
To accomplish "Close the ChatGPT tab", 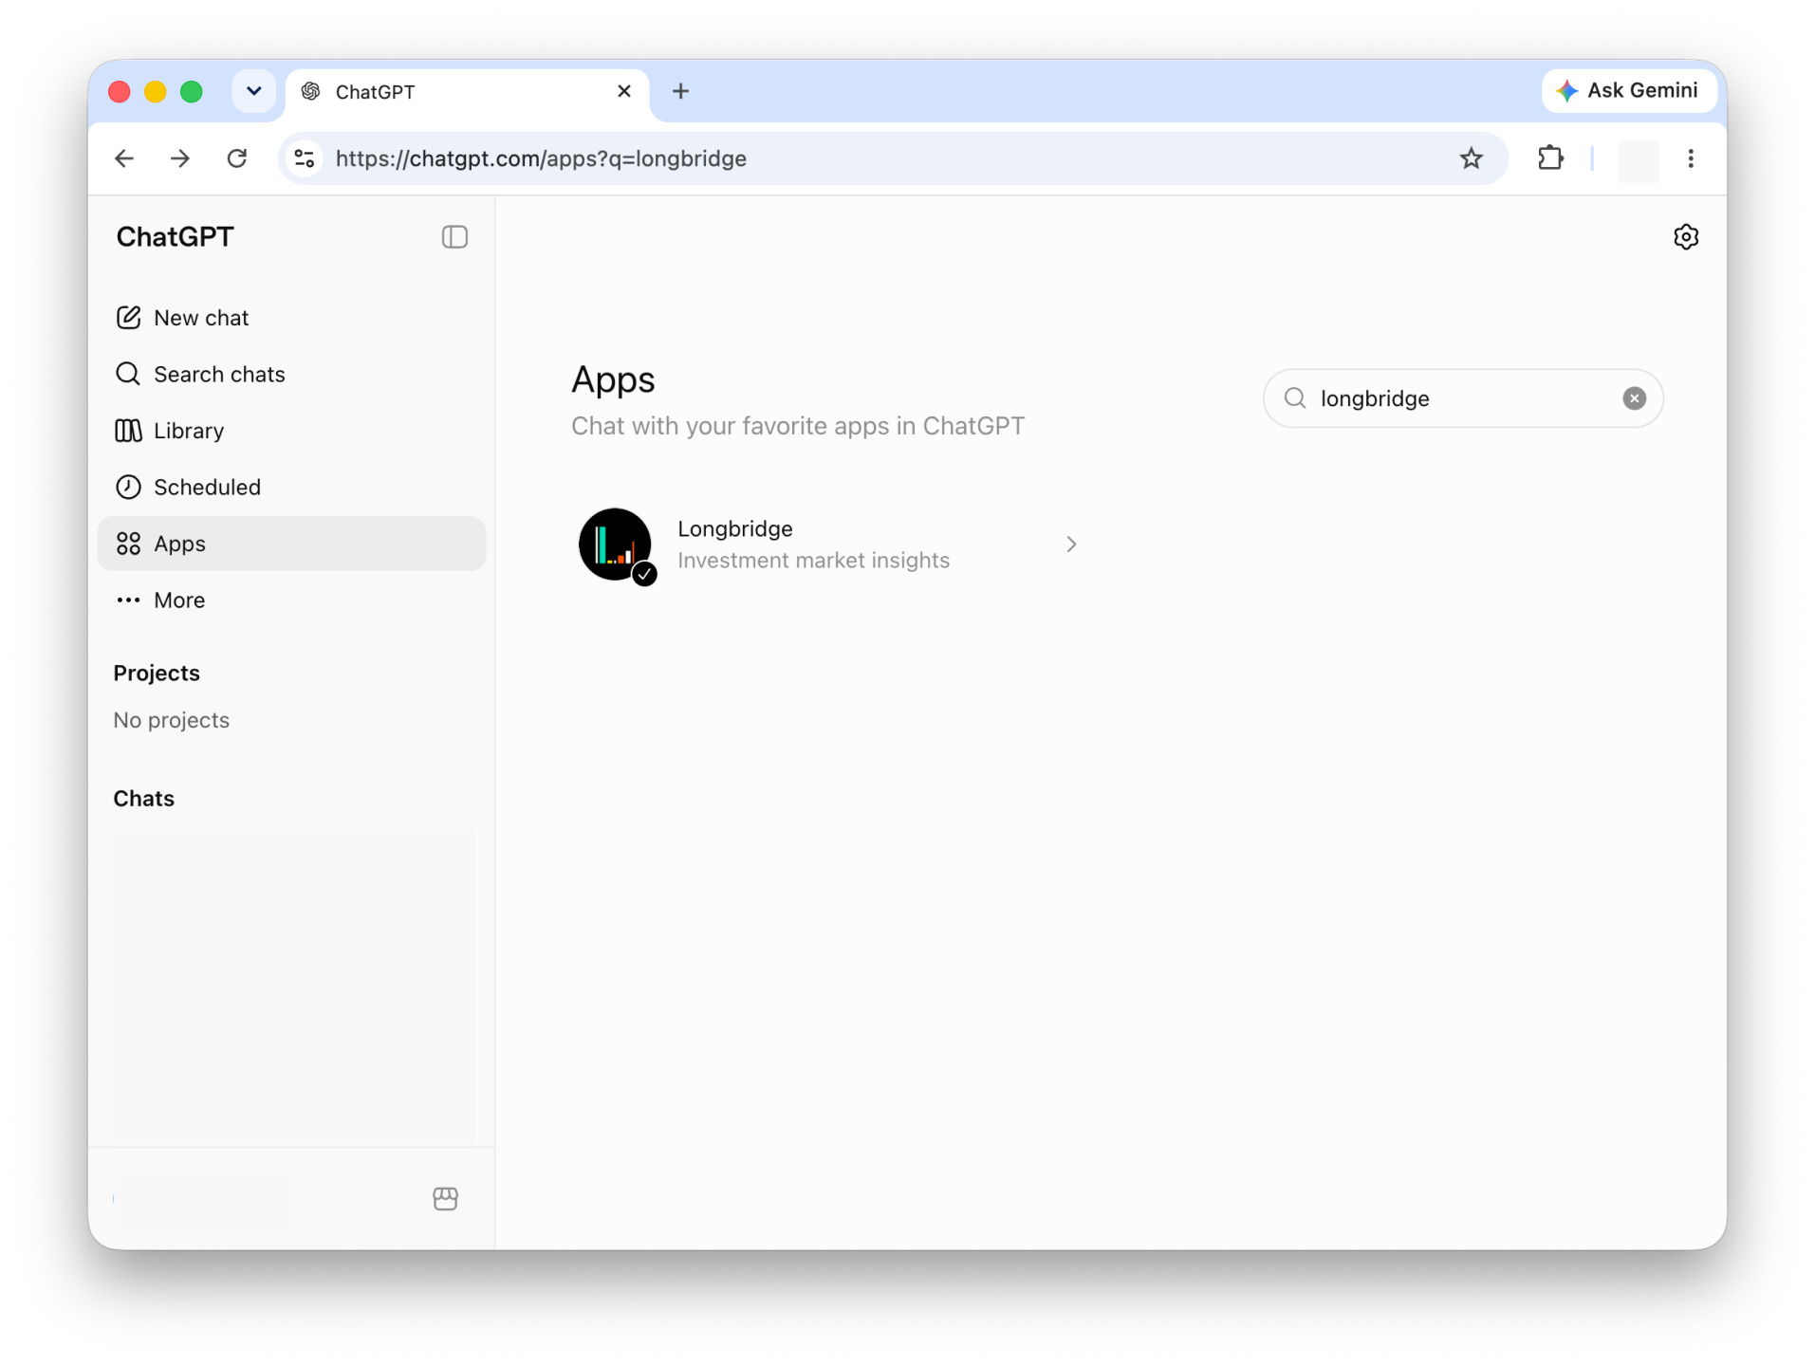I will [x=623, y=91].
